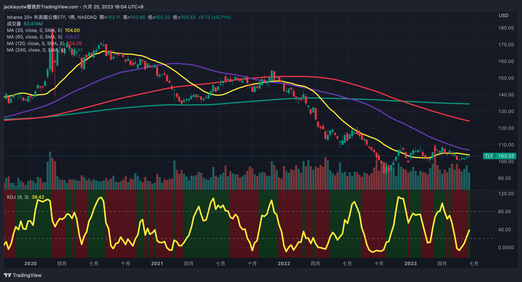Click the 2021 label on time axis
Screen dimensions: 522x282
click(x=157, y=263)
